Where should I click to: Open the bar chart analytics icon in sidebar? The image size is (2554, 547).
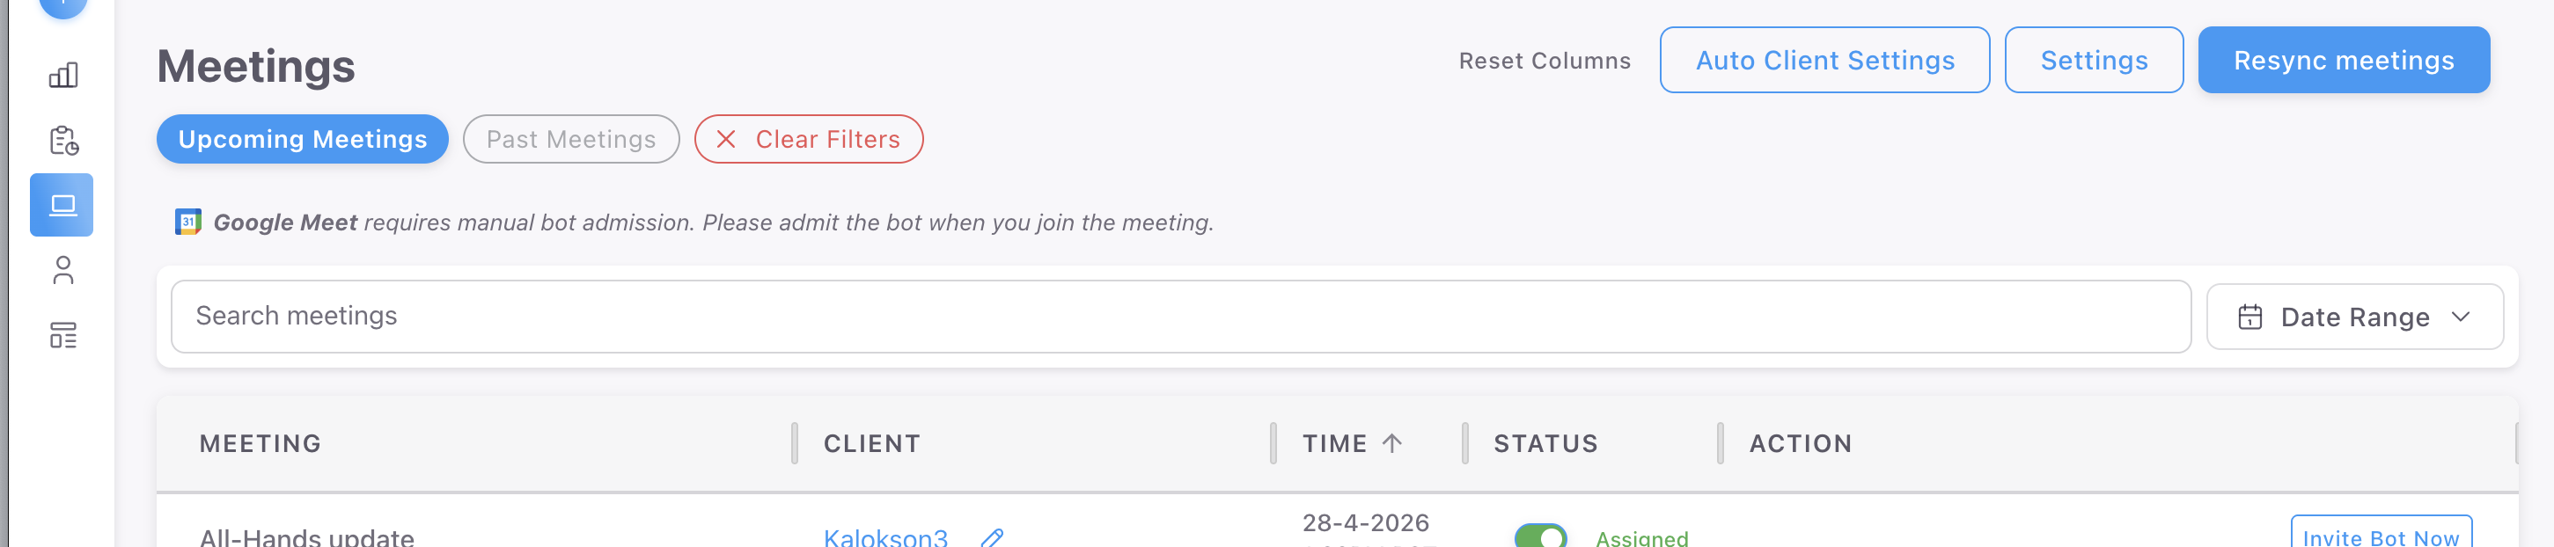tap(62, 76)
